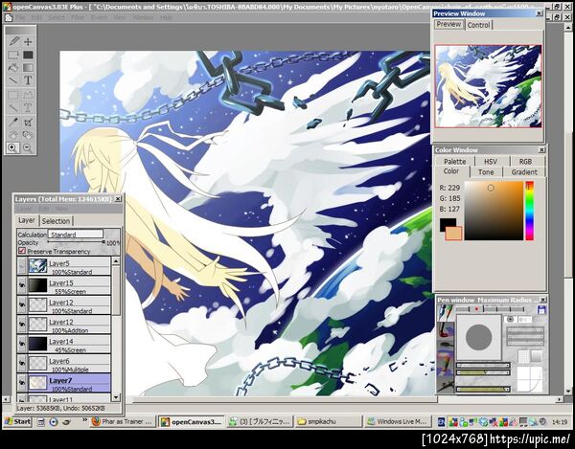Click the artwork thumbnail in Preview Window
Image resolution: width=575 pixels, height=449 pixels.
(x=488, y=86)
